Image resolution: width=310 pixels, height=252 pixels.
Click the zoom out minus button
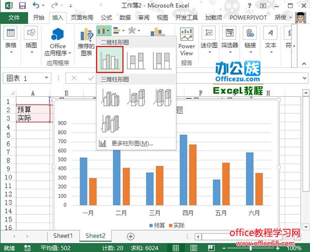224,248
